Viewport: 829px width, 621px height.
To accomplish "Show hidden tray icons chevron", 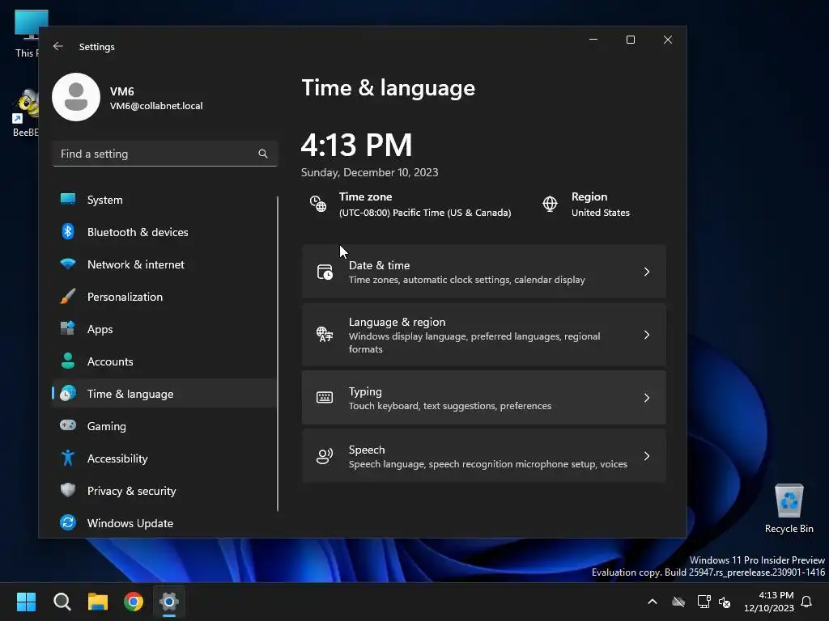I will point(653,602).
